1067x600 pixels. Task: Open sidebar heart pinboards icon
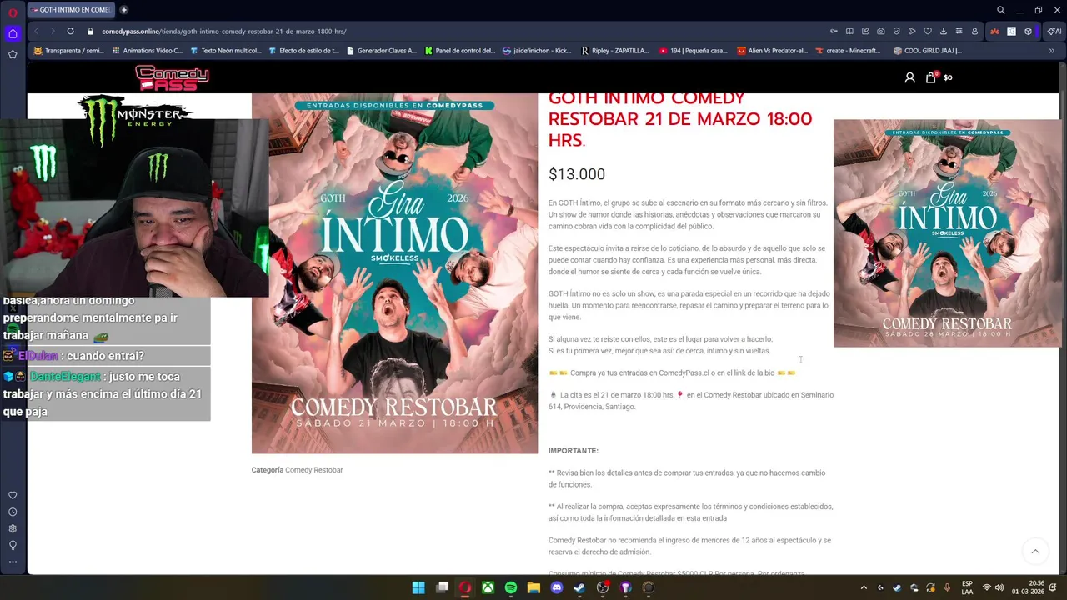[13, 496]
